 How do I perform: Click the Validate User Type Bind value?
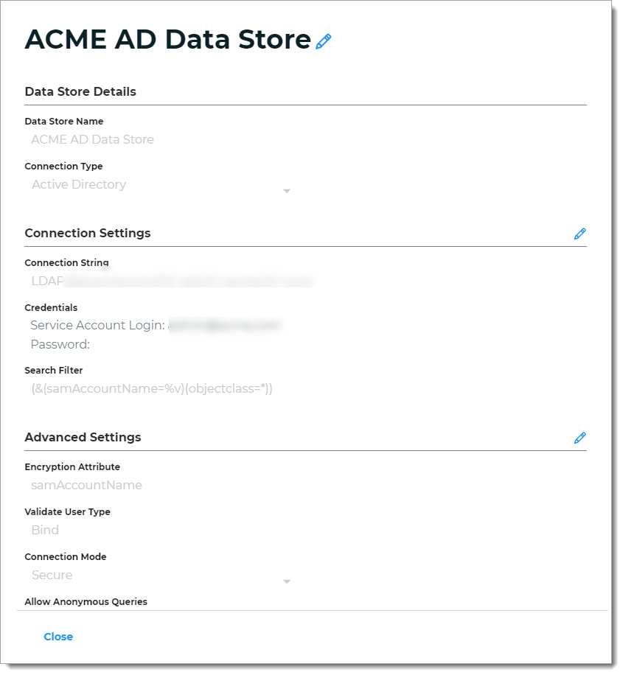pyautogui.click(x=46, y=530)
